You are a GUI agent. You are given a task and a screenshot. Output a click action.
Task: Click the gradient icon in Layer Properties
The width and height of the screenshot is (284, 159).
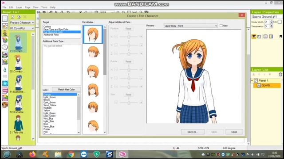click(271, 36)
